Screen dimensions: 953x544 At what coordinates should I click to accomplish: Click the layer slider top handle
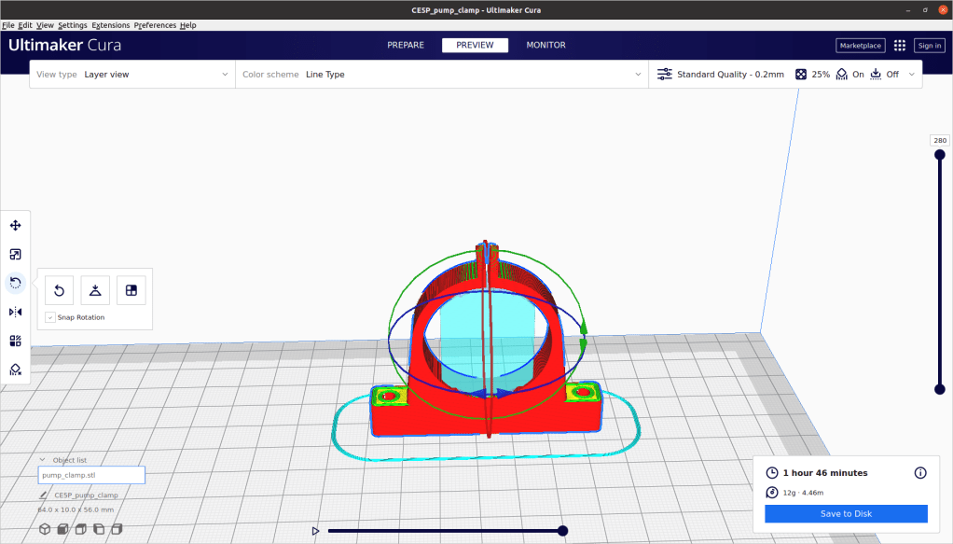coord(939,155)
